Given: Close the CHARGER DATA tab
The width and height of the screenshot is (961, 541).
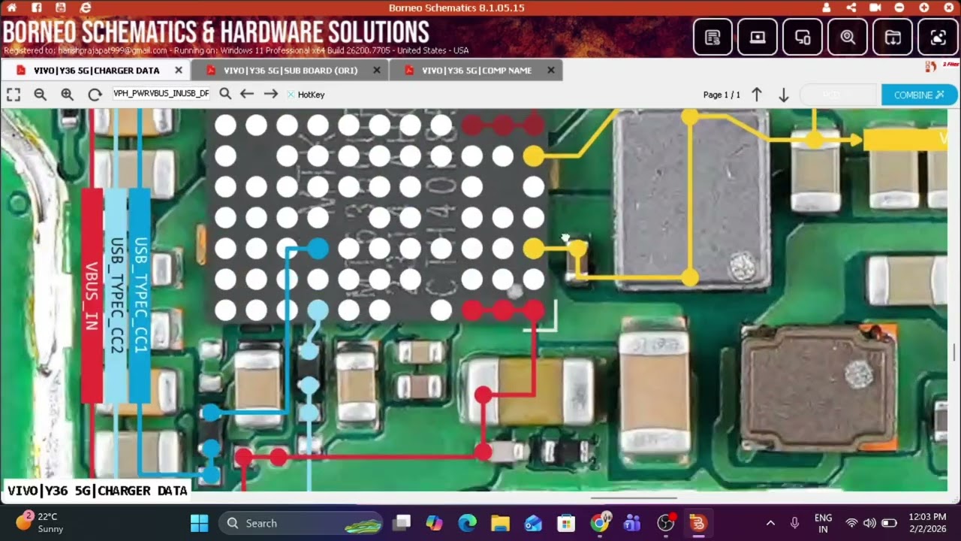Looking at the screenshot, I should [179, 70].
